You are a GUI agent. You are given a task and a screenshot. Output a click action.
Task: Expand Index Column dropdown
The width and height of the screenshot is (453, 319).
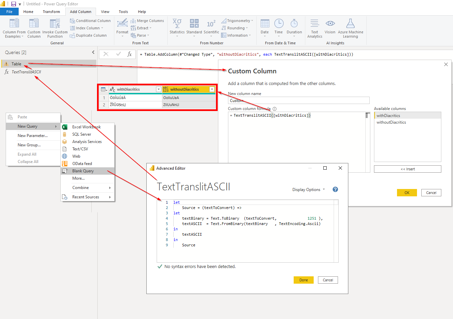[x=102, y=28]
